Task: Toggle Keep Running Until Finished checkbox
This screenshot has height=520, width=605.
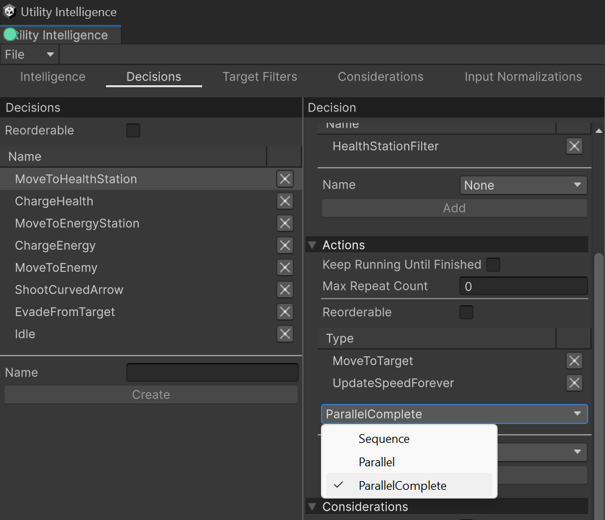Action: point(493,265)
